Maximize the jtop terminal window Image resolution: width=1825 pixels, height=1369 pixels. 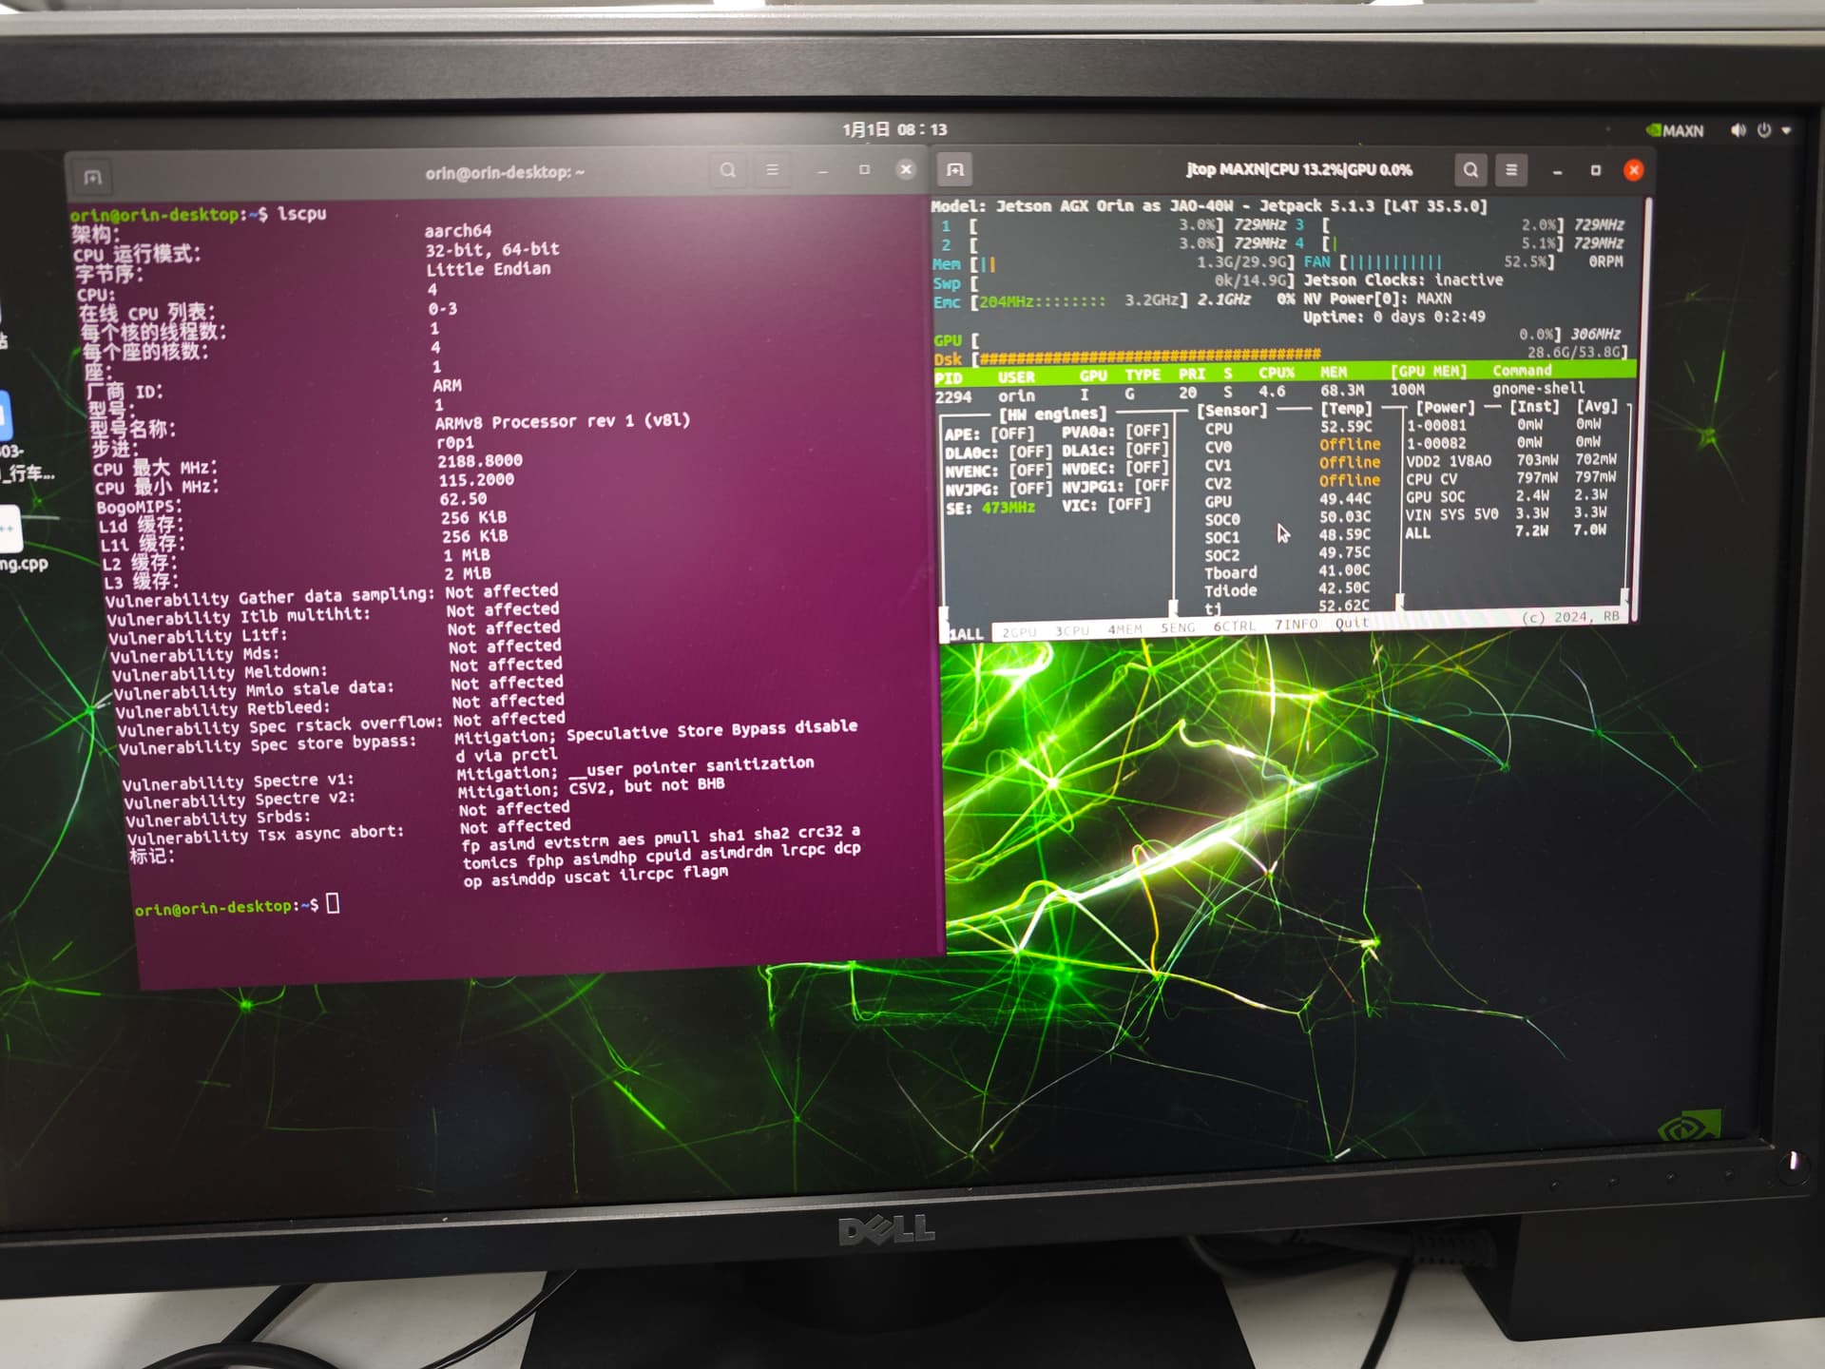pyautogui.click(x=1596, y=170)
